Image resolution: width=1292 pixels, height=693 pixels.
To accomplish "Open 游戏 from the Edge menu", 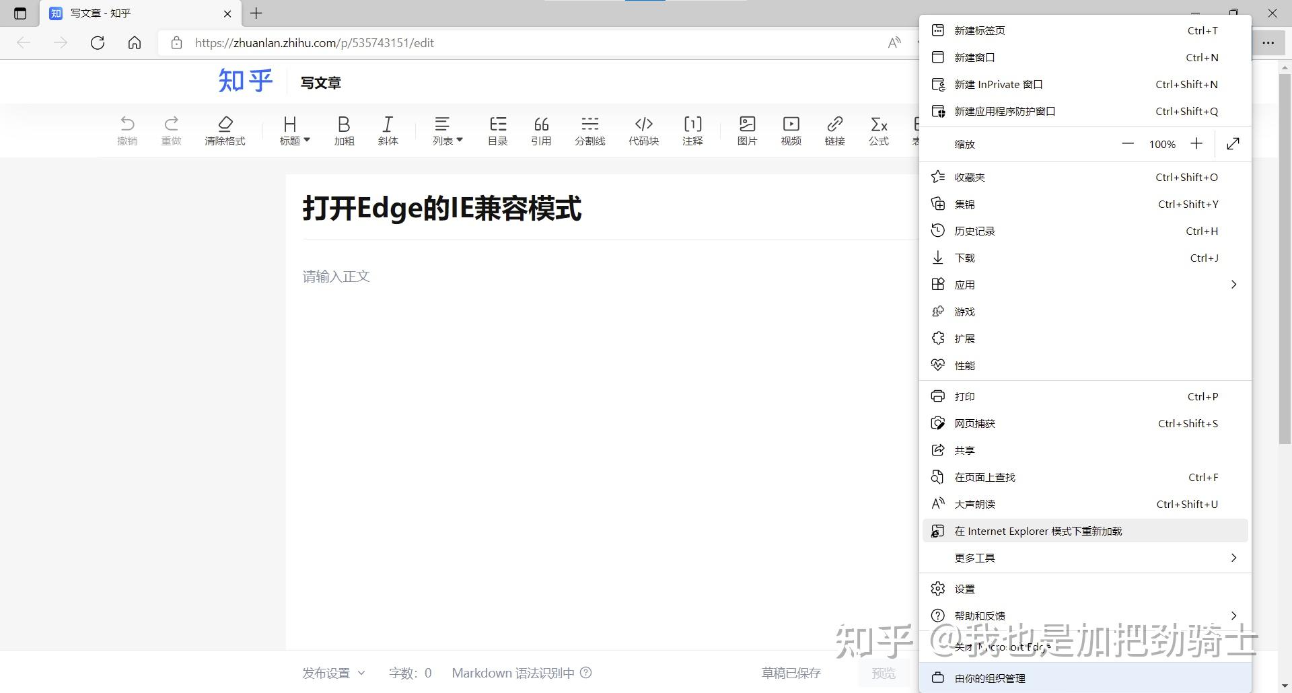I will (1085, 312).
